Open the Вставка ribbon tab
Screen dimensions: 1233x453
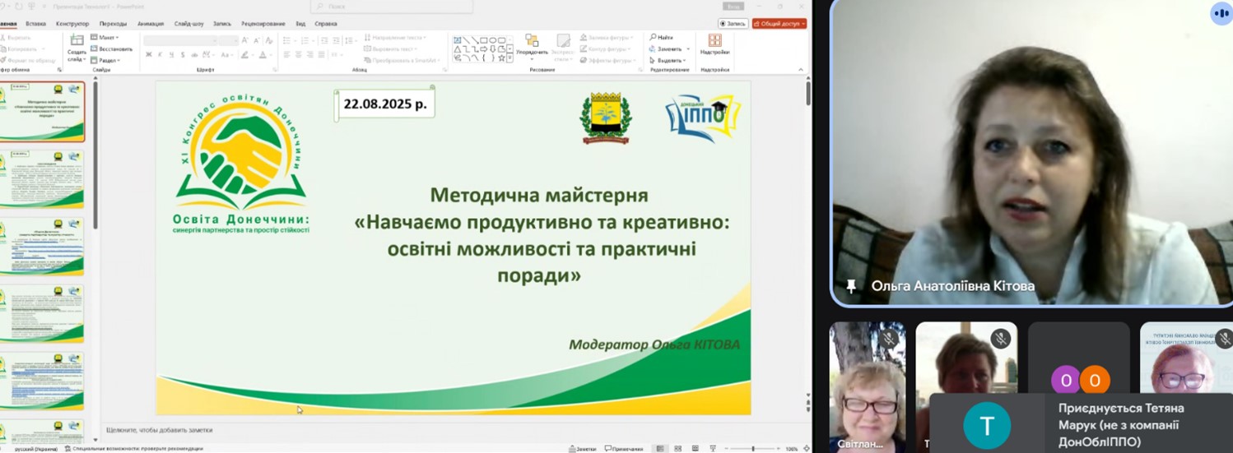35,24
